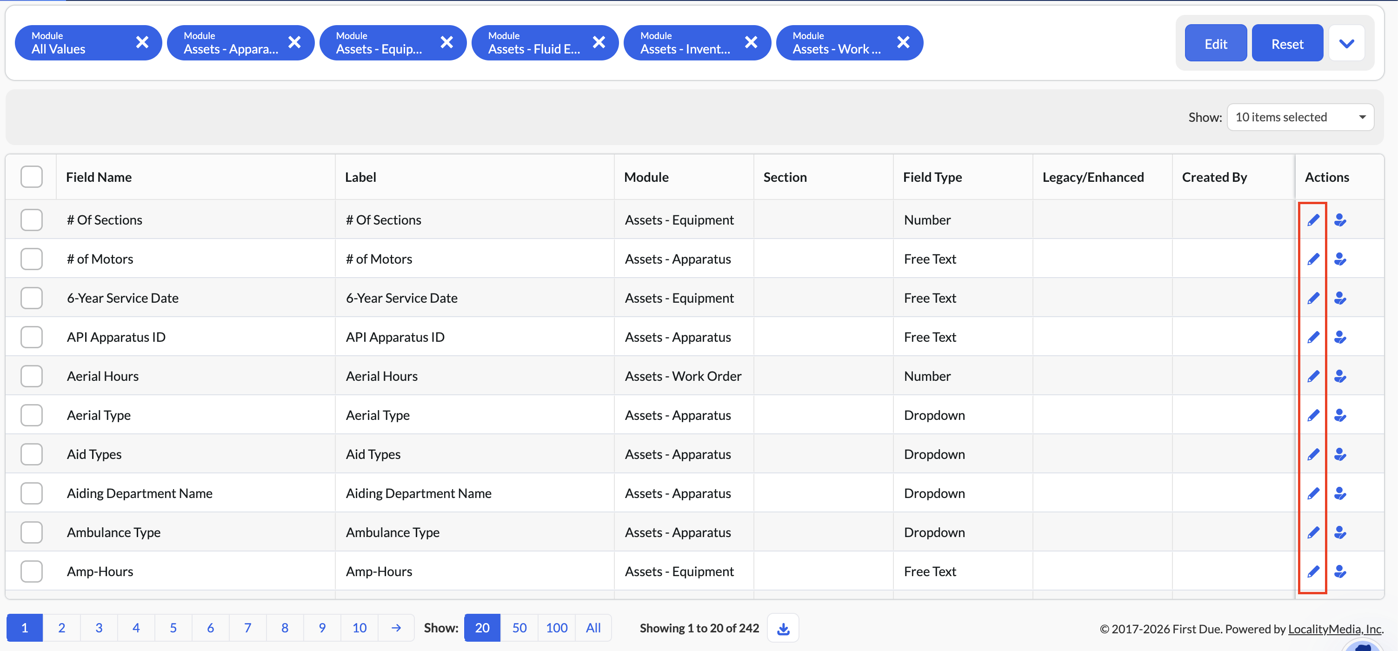
Task: Remove the All Values module filter chip
Action: pyautogui.click(x=142, y=42)
